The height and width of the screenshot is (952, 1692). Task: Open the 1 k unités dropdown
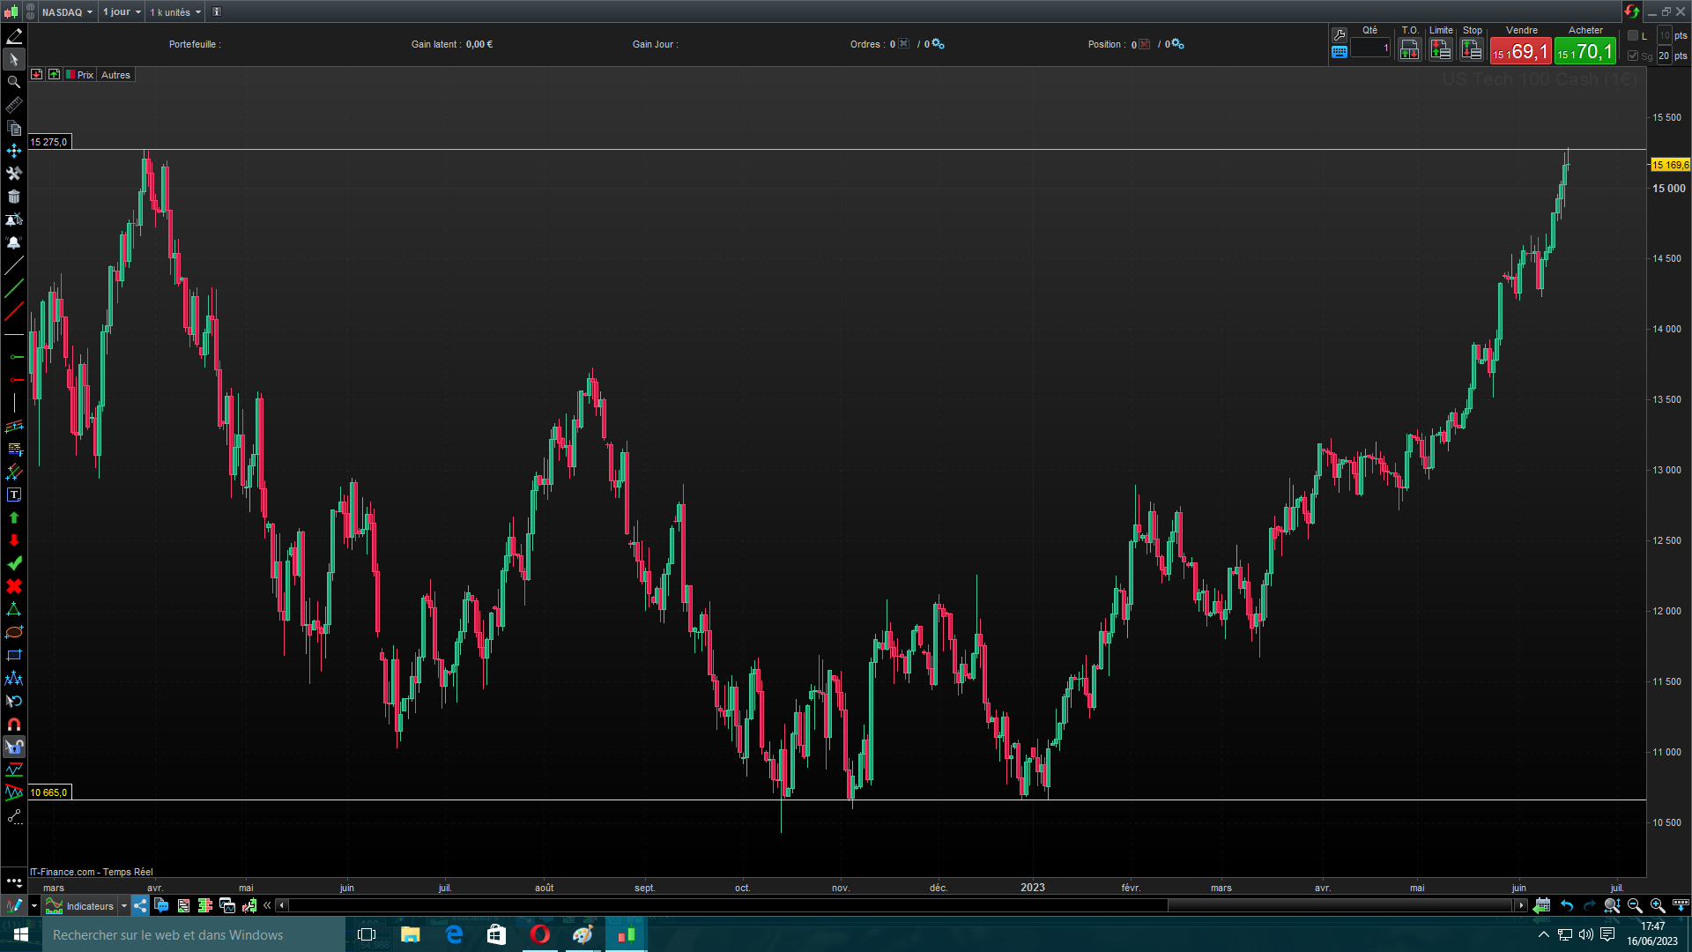coord(174,12)
